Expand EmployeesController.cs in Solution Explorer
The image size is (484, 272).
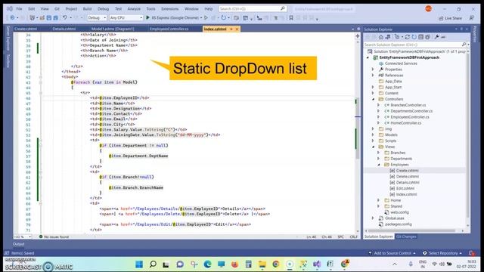(379, 117)
